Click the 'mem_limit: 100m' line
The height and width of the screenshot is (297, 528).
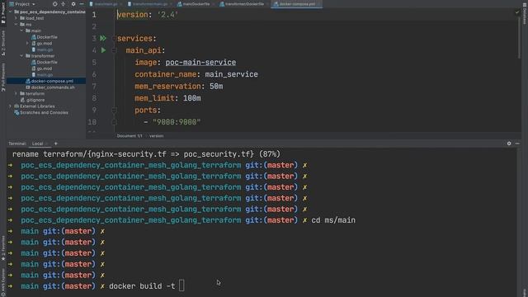[167, 98]
